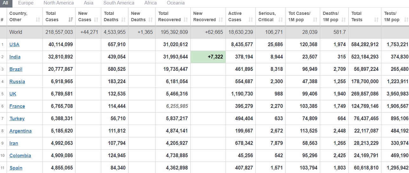Viewport: 409px width, 173px height.
Task: Sort by the New Recovered arrows icon
Action: coord(221,20)
